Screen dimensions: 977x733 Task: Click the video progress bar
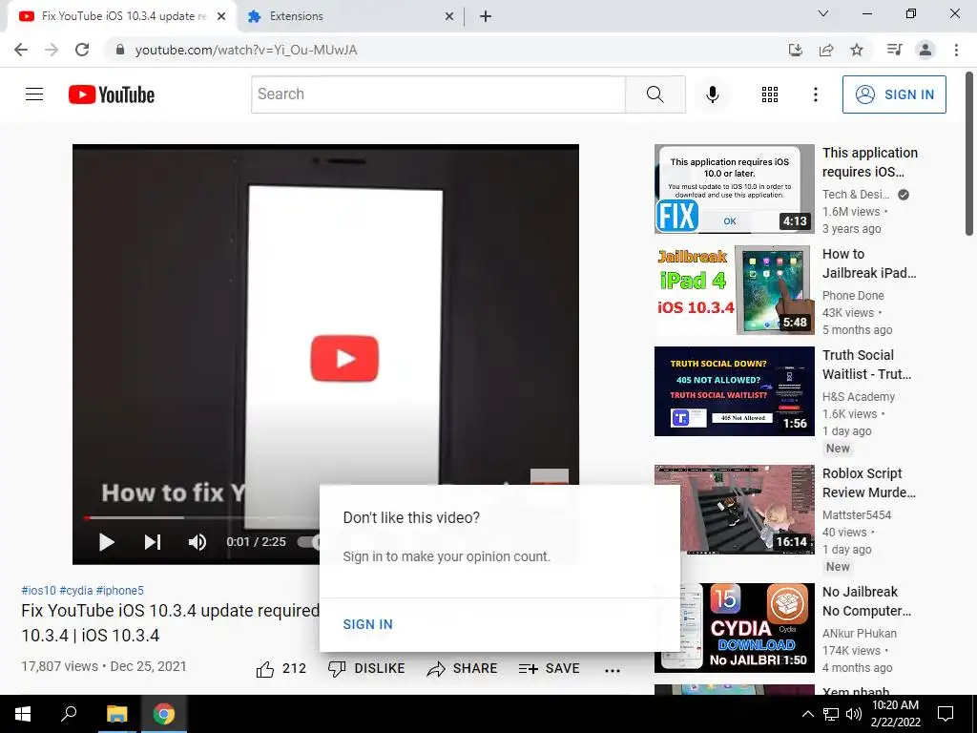coord(201,517)
